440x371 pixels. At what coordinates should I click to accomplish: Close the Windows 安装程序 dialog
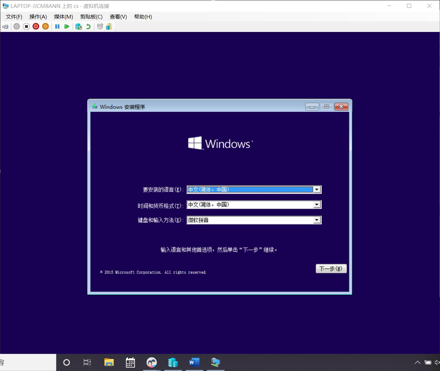pyautogui.click(x=341, y=107)
